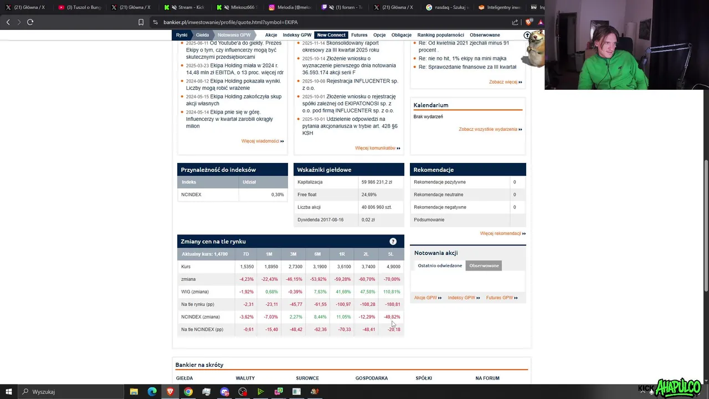Open the Indeksy GPW menu item
Image resolution: width=709 pixels, height=399 pixels.
pyautogui.click(x=297, y=35)
